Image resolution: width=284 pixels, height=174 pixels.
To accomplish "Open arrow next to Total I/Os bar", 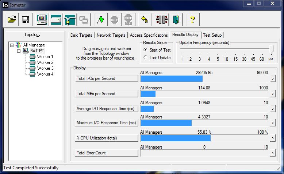I will [273, 78].
